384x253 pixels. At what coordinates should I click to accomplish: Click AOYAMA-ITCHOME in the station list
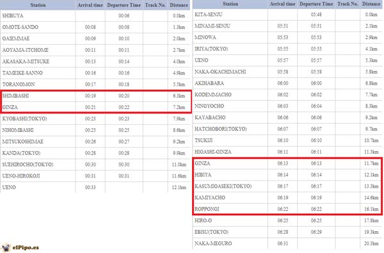25,50
